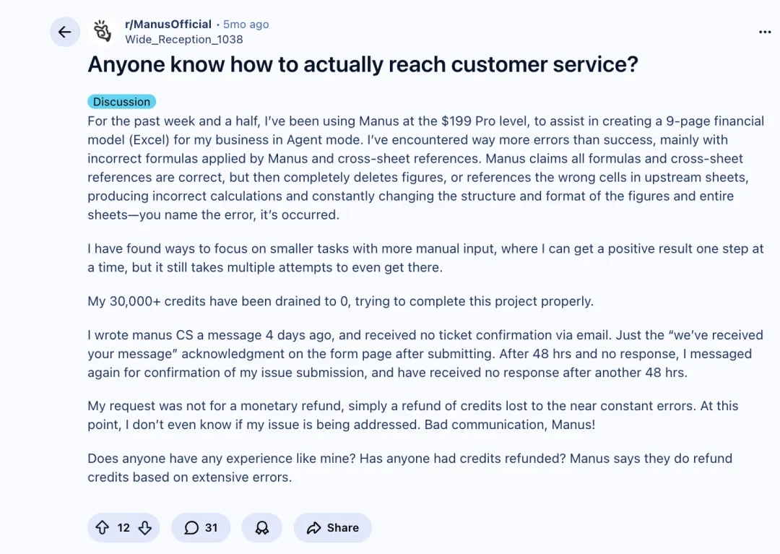The height and width of the screenshot is (554, 780).
Task: Open the Wide_Reception_1038 user profile
Action: [x=183, y=40]
